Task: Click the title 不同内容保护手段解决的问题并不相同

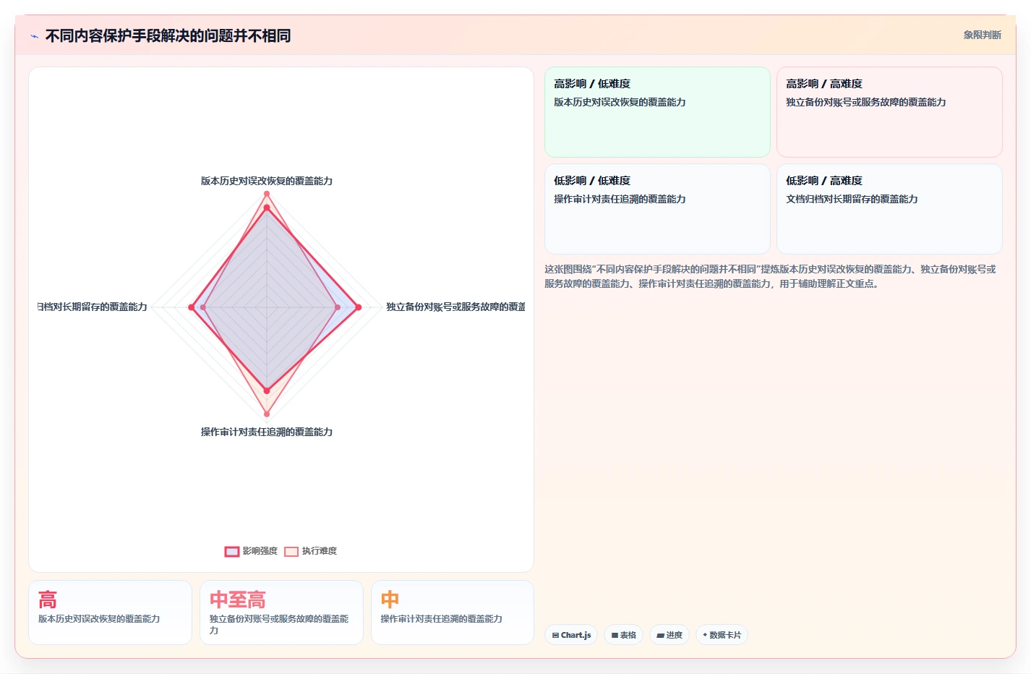Action: [168, 35]
